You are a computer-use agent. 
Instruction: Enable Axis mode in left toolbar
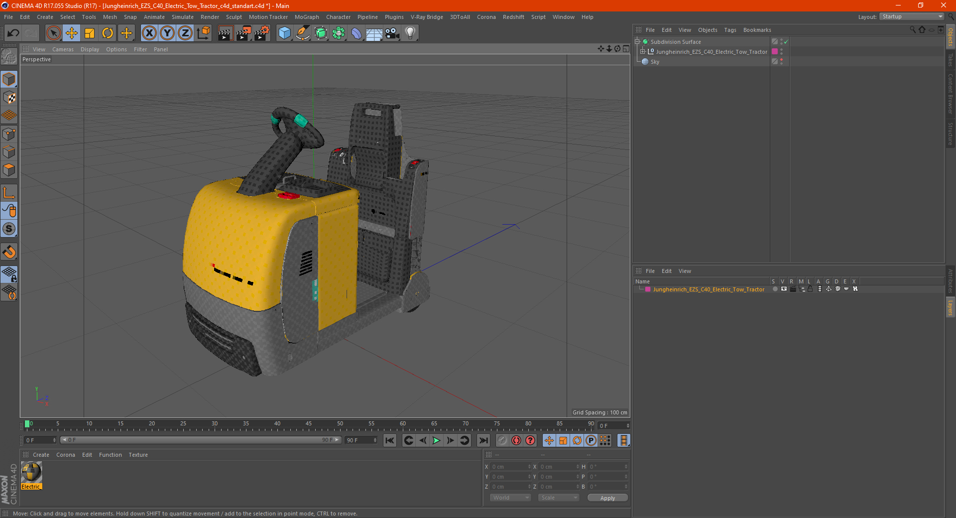coord(9,193)
